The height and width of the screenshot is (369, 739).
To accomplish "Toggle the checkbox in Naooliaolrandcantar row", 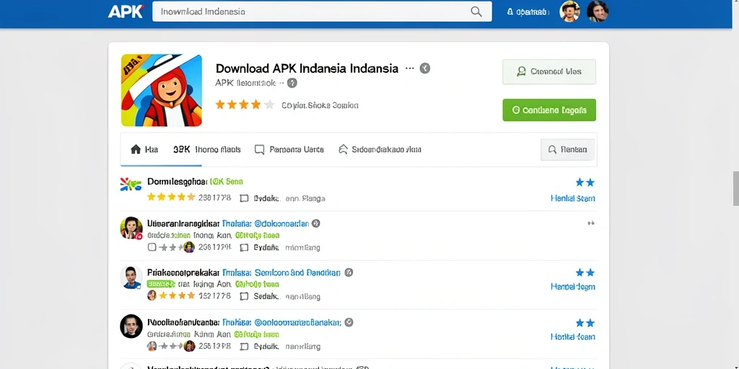I will tap(244, 347).
